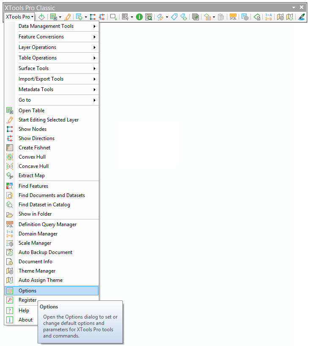
Task: Click the green Identify info toolbar icon
Action: [x=139, y=17]
